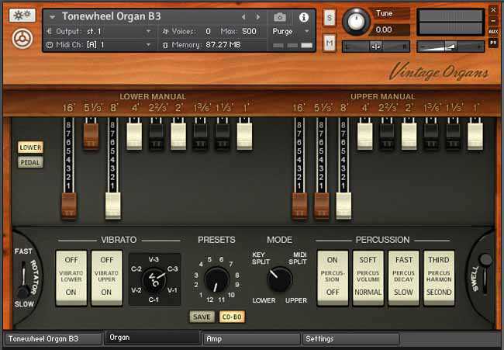Click the Presets rotary knob
The width and height of the screenshot is (504, 350).
point(216,279)
